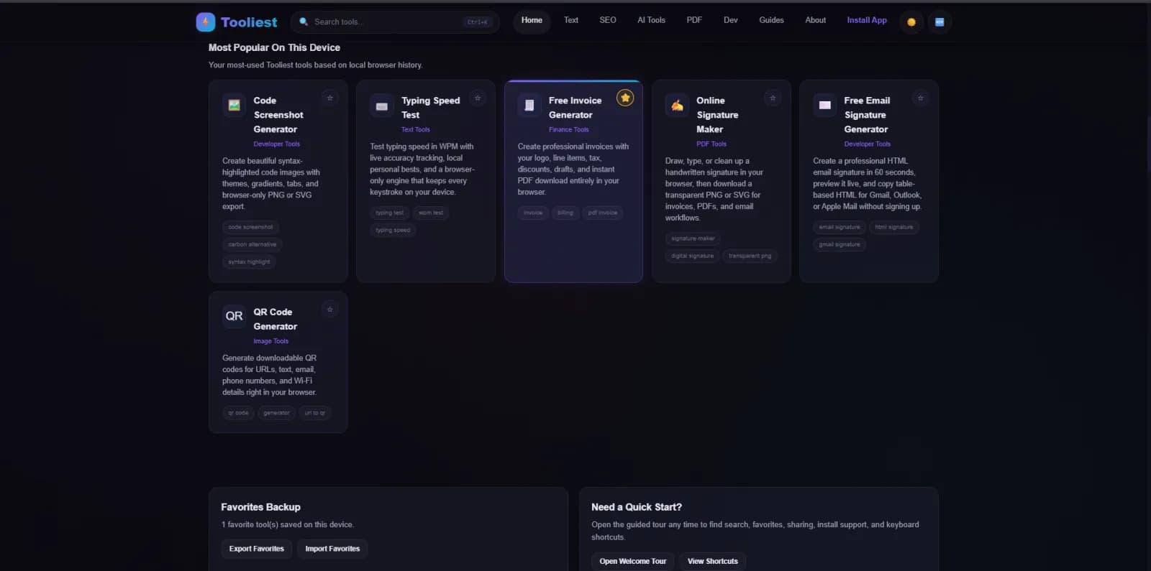Click the blue keyboard icon in the header
1151x571 pixels.
[940, 22]
